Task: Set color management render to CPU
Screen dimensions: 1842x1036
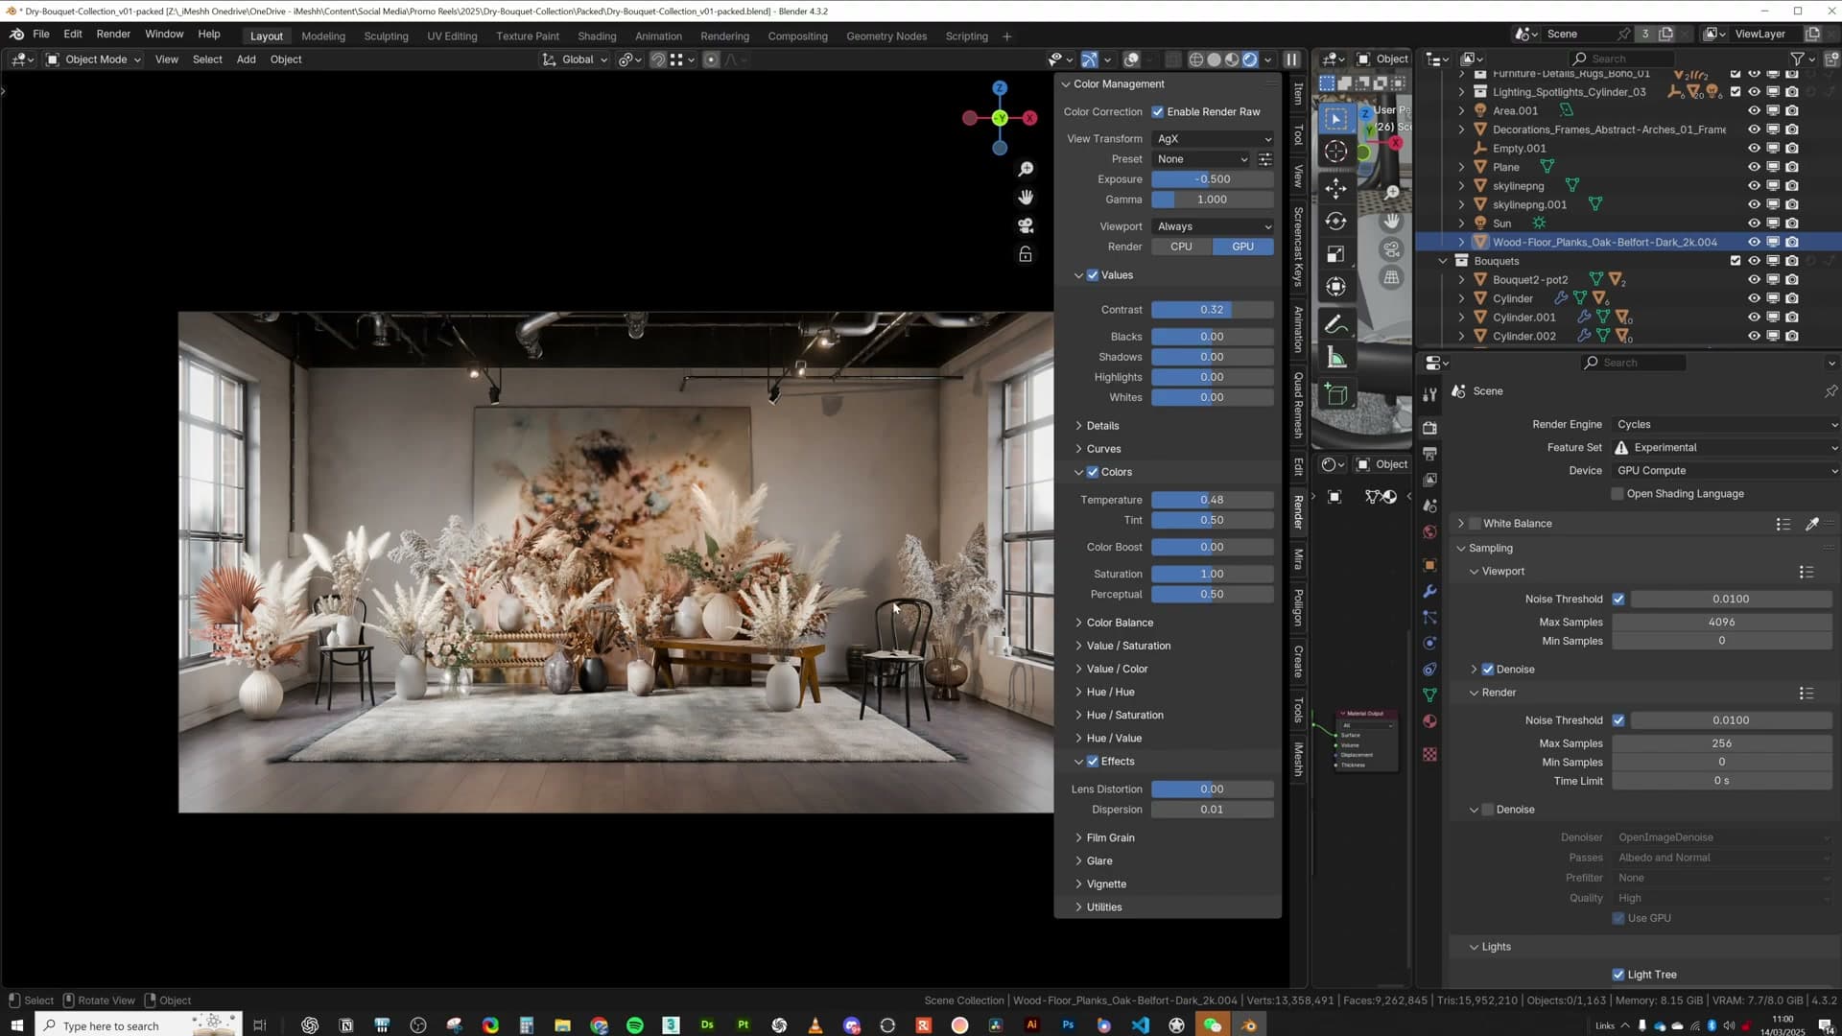Action: coord(1181,247)
